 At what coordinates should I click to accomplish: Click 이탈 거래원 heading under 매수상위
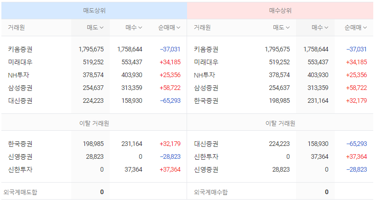pos(280,123)
